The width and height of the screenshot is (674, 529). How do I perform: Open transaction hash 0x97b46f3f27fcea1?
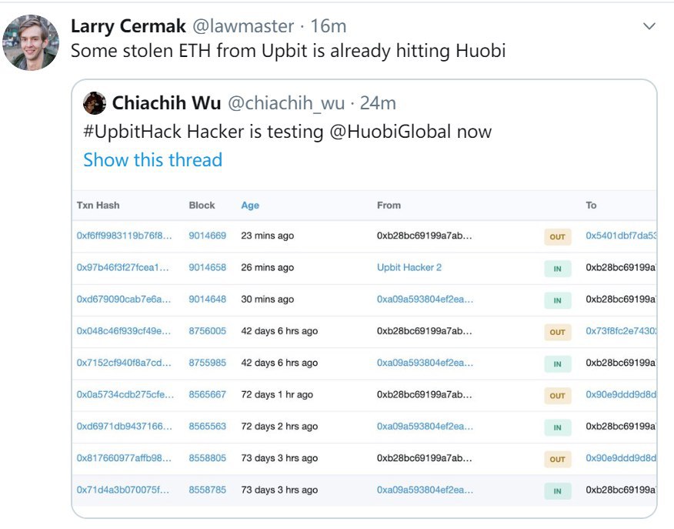pos(122,267)
